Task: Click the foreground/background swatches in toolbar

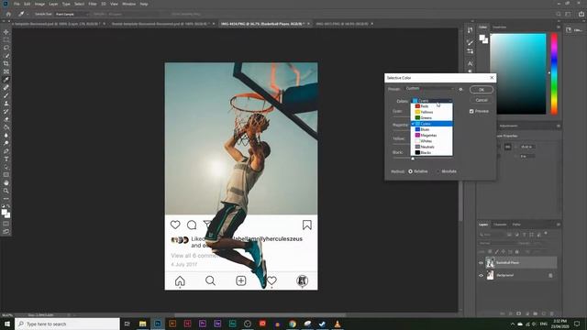Action: pyautogui.click(x=6, y=214)
